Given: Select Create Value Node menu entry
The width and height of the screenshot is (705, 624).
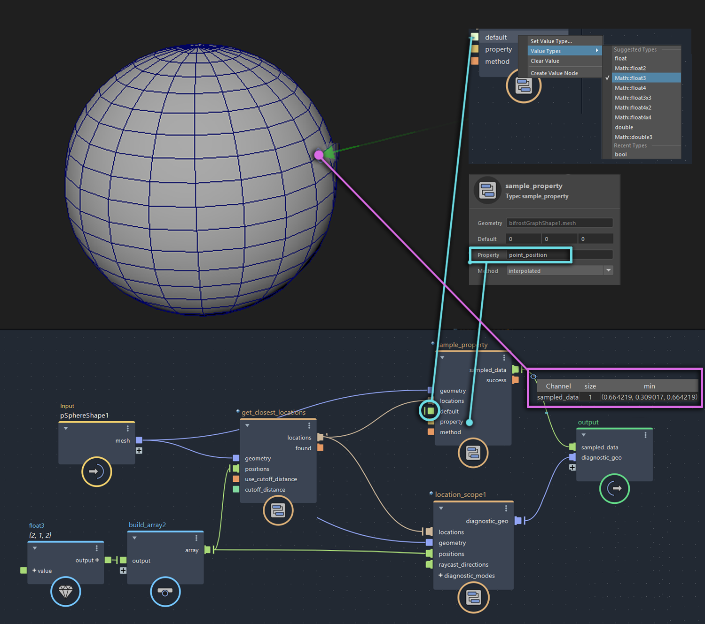Looking at the screenshot, I should pos(554,73).
